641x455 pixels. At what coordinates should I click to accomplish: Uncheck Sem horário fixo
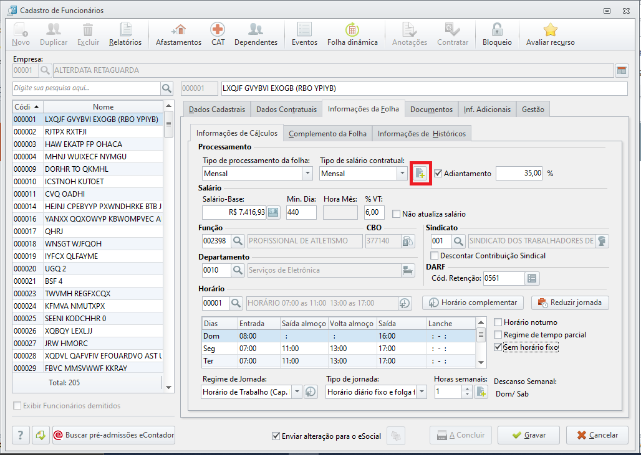pos(498,347)
